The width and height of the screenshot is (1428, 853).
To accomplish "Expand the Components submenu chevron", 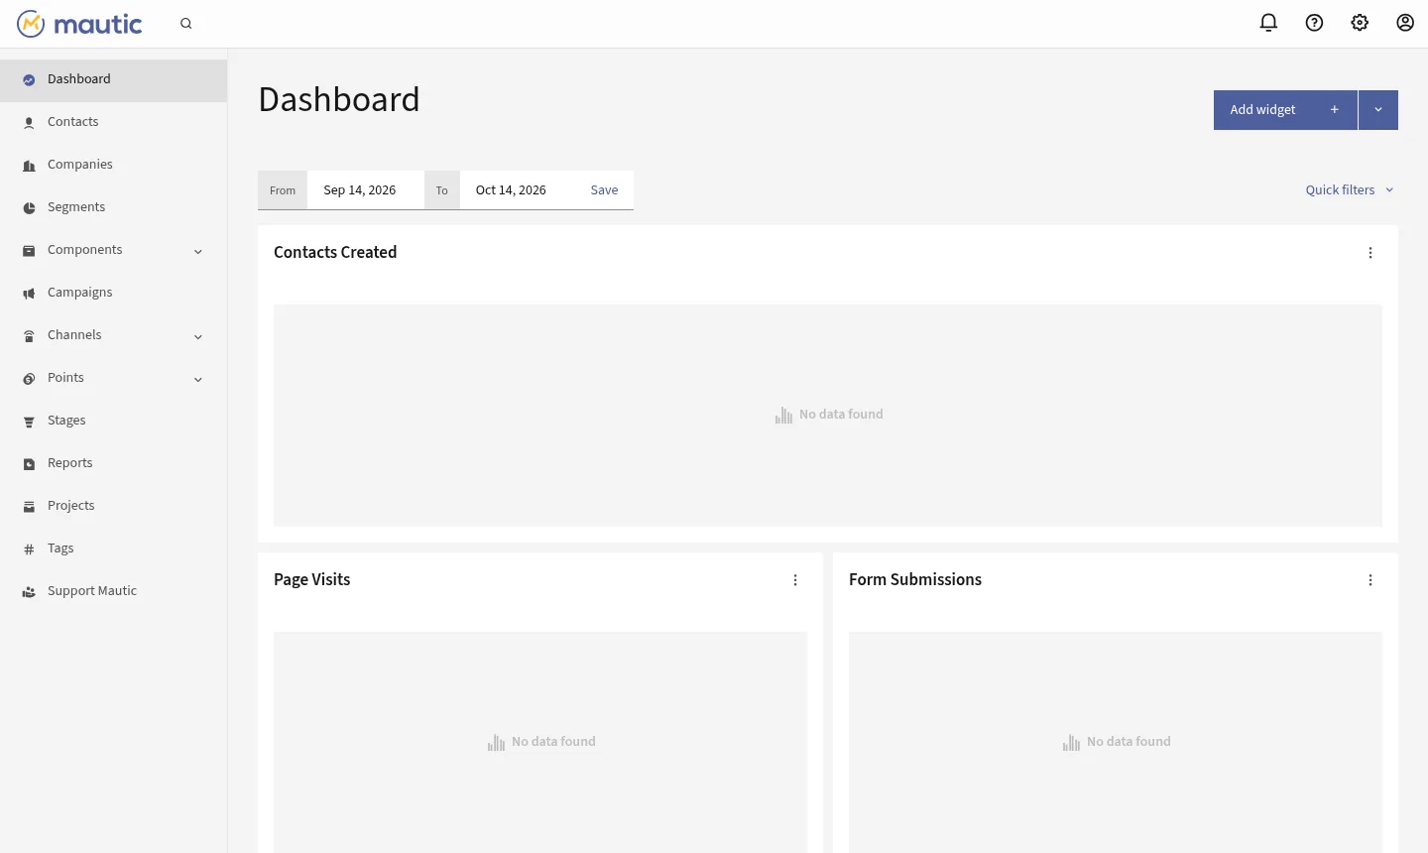I will coord(198,251).
